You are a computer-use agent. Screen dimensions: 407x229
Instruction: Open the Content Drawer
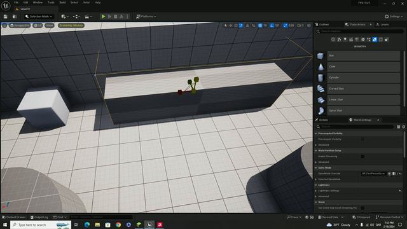14,217
